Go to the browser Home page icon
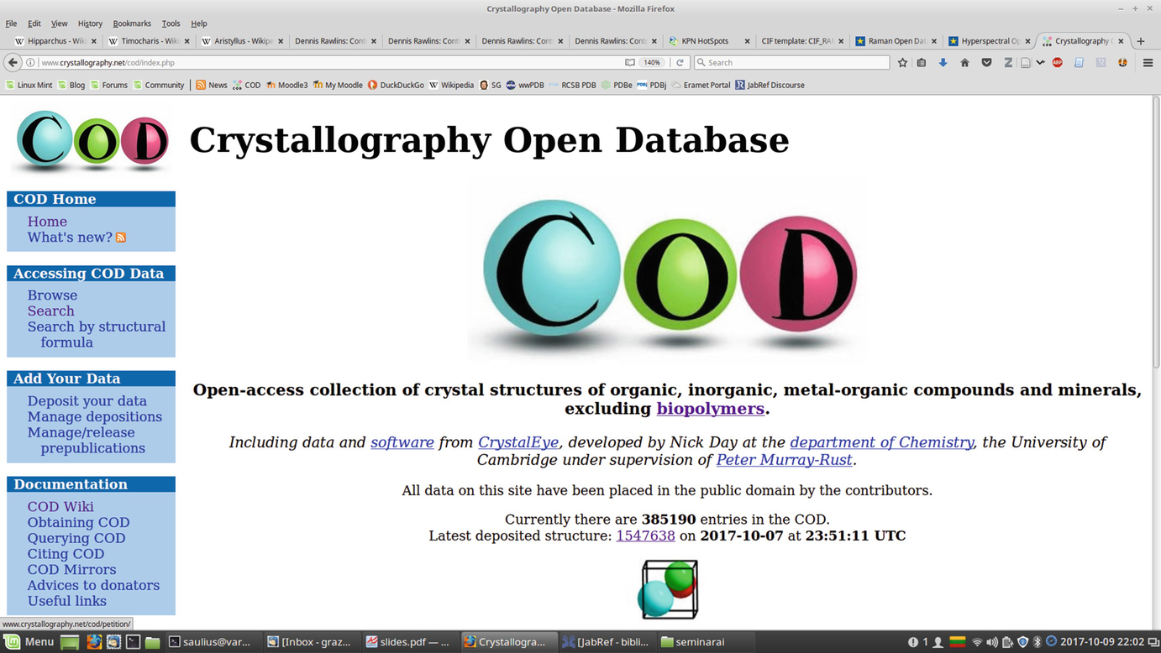Screen dimensions: 1161x653 (964, 62)
